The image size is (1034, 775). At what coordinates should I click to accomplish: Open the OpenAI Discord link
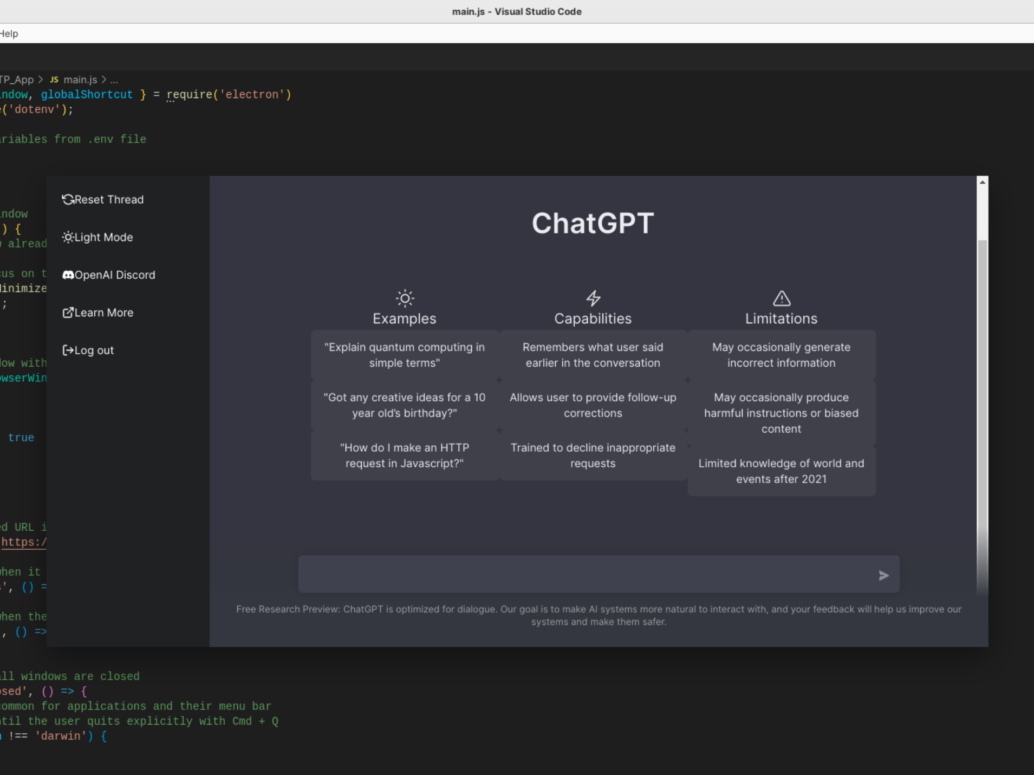pyautogui.click(x=114, y=275)
